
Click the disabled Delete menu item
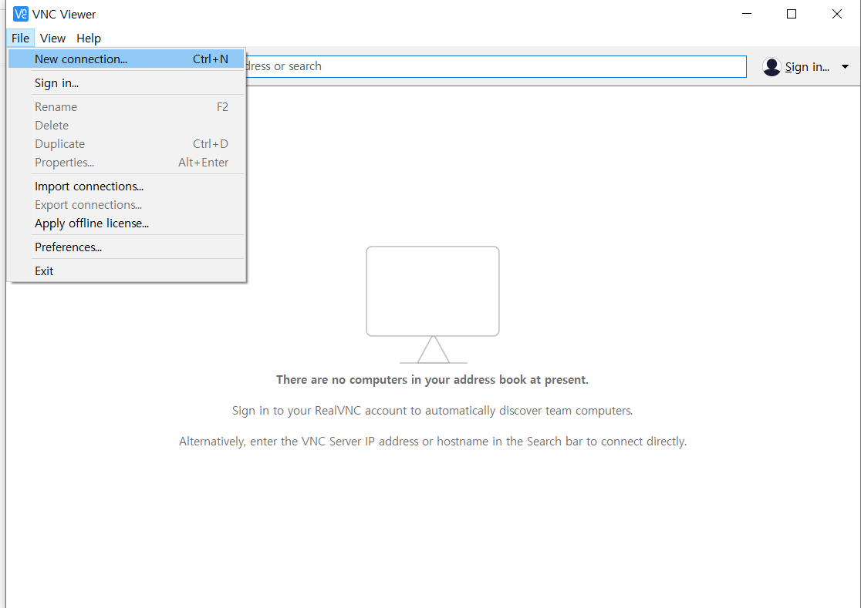click(127, 126)
